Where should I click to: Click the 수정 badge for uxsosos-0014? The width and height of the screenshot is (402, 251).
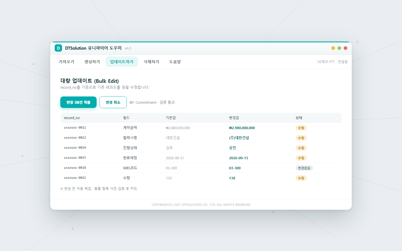(x=301, y=148)
